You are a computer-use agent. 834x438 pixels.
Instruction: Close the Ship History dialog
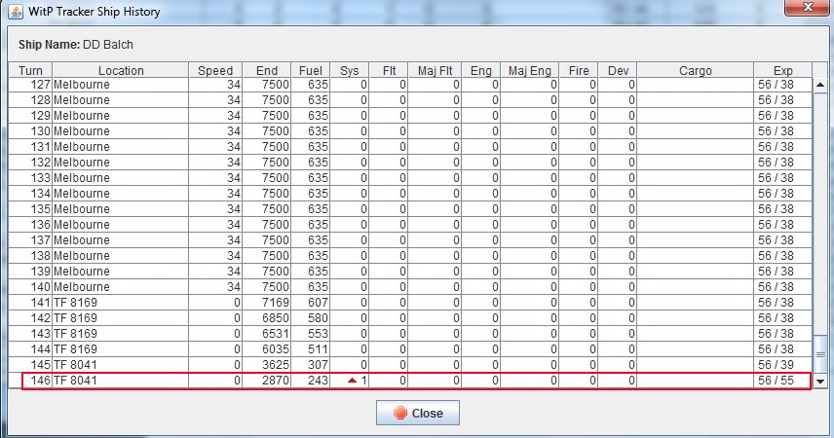coord(418,413)
